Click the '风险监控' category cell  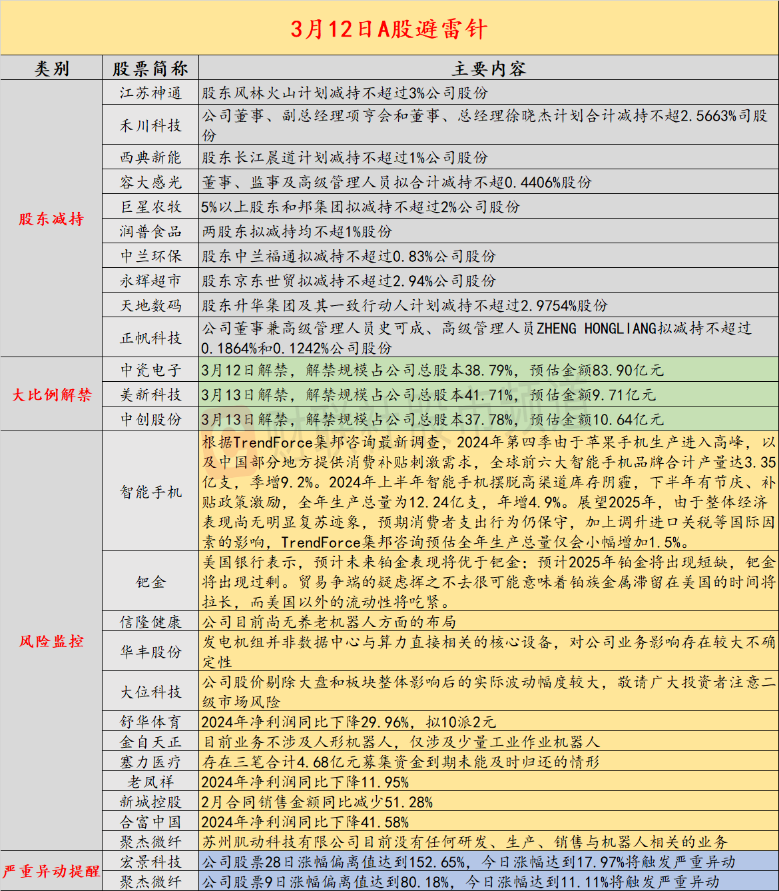51,641
